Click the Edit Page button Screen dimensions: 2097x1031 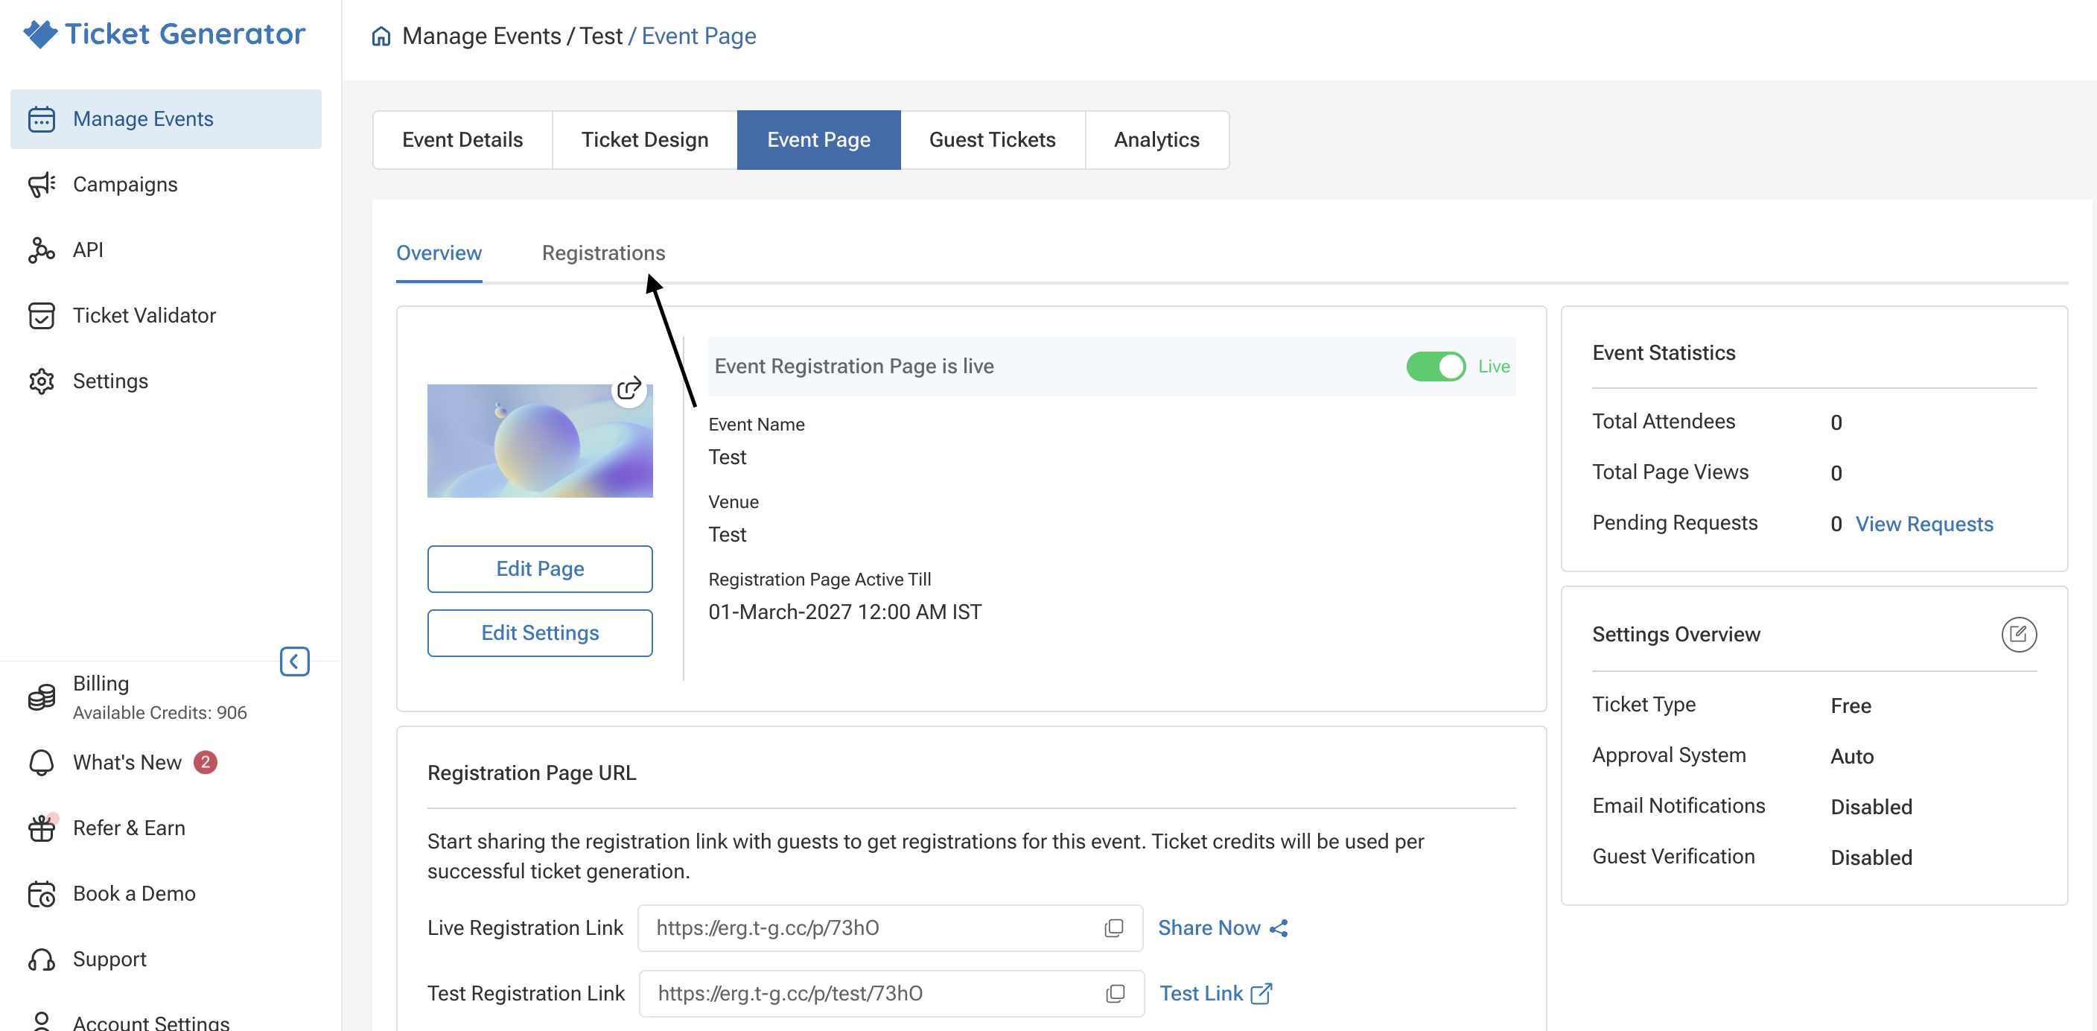pyautogui.click(x=540, y=568)
